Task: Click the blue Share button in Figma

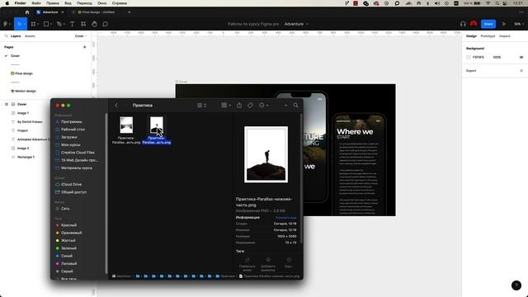Action: click(x=488, y=24)
